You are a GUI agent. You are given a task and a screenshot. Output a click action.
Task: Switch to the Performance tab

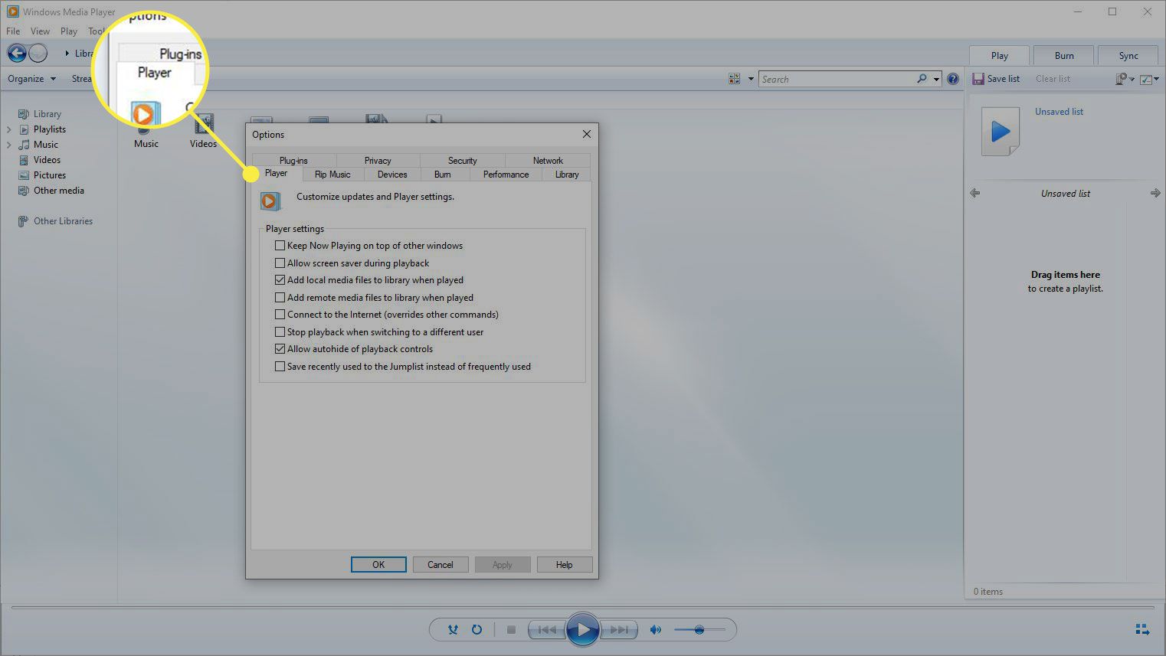(x=506, y=175)
